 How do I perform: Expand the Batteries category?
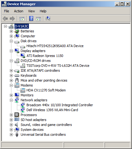[11, 31]
